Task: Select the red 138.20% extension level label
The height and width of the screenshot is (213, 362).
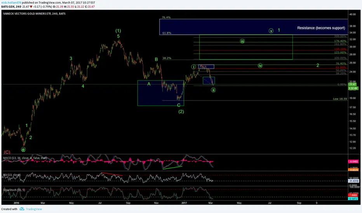Action: point(340,49)
